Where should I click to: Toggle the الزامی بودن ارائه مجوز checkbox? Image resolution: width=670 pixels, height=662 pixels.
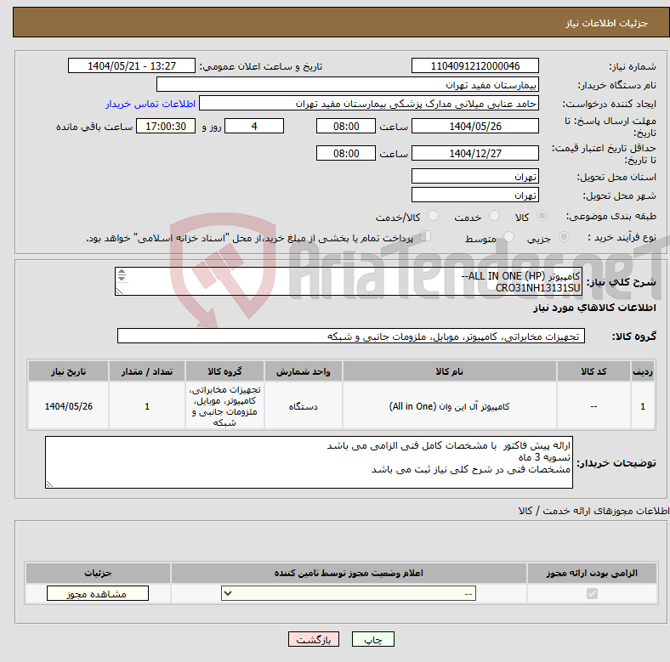click(x=592, y=594)
